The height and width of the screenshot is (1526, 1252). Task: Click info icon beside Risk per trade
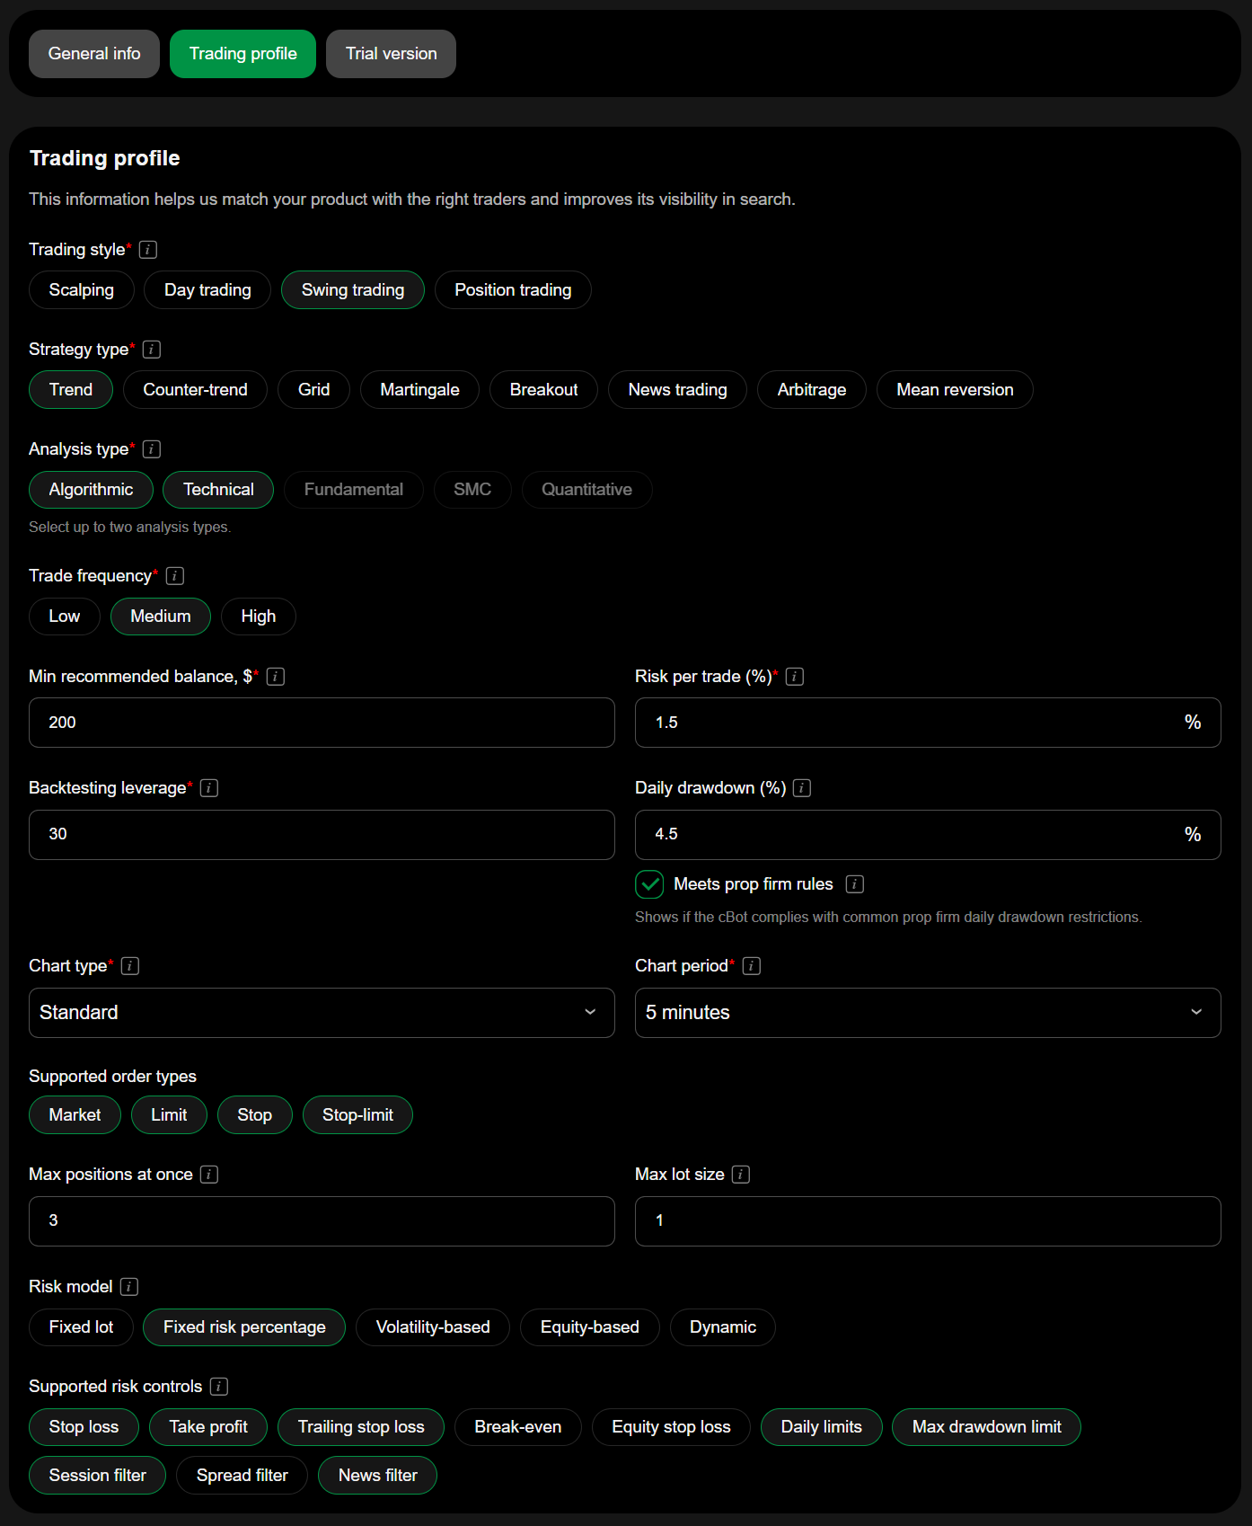point(795,677)
